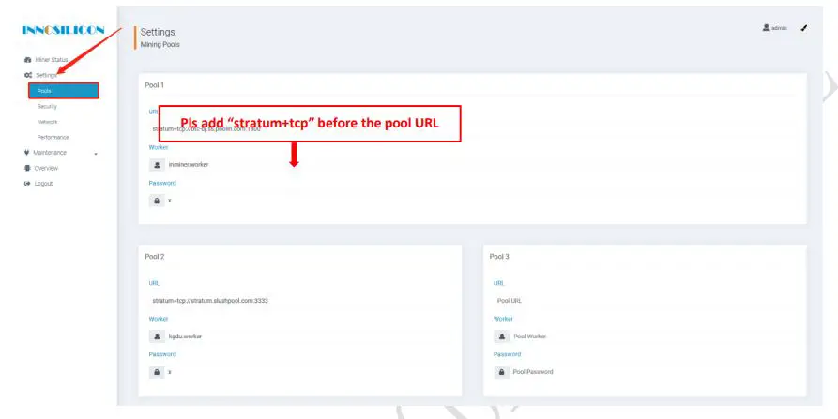Screen dimensions: 838x419
Task: Edit the Pool 1 URL field
Action: pos(472,129)
